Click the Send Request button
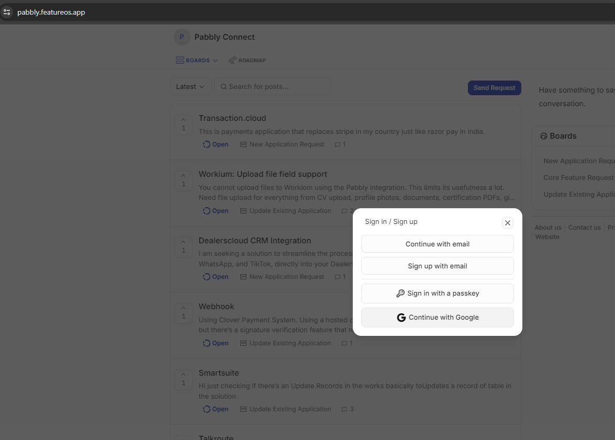The image size is (615, 440). pyautogui.click(x=494, y=88)
